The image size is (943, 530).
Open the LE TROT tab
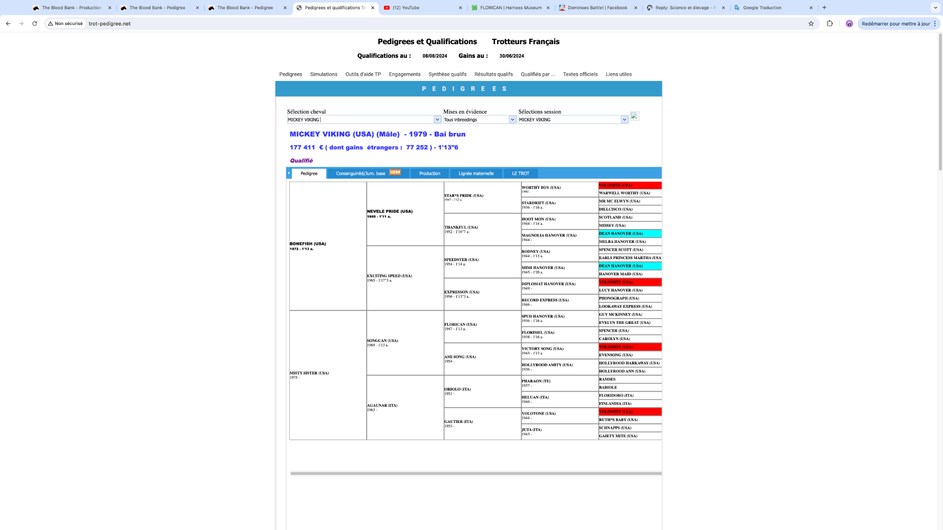(521, 173)
